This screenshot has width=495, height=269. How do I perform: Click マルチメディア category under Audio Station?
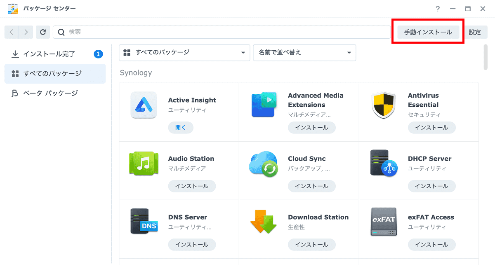(187, 168)
